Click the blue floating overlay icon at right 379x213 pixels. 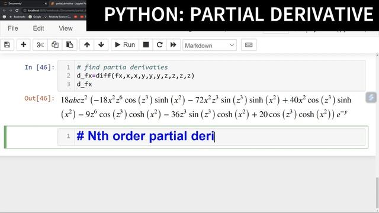click(x=371, y=98)
